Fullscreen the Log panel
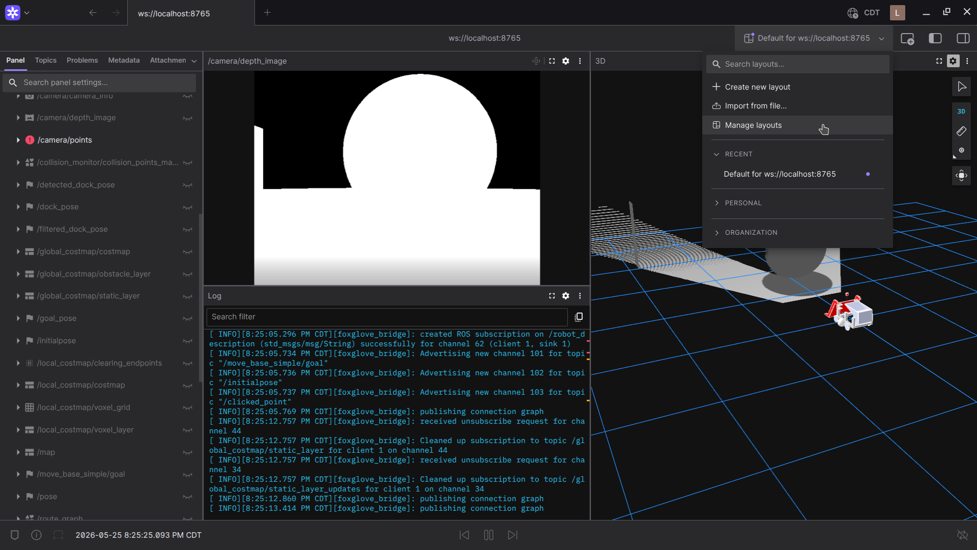This screenshot has height=550, width=977. pos(552,296)
